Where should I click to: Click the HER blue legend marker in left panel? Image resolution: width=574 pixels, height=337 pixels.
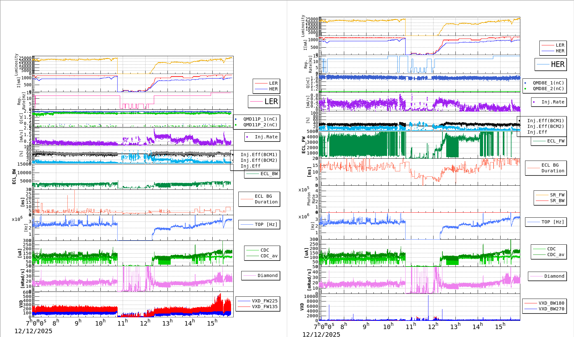coord(261,89)
